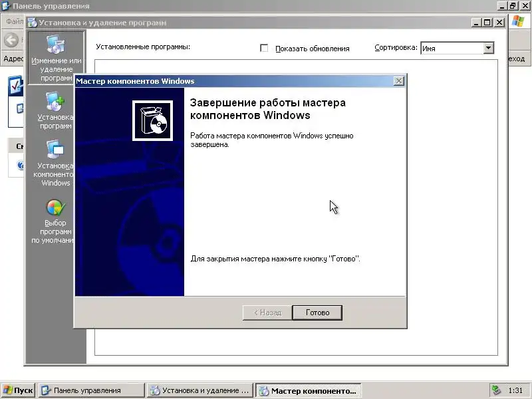
Task: Click the clock showing 1:31
Action: pos(515,390)
